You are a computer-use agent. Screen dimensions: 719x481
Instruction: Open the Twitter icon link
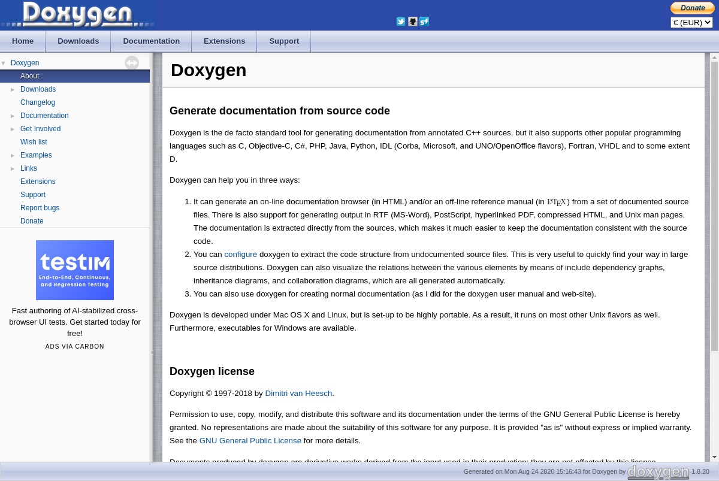point(401,22)
